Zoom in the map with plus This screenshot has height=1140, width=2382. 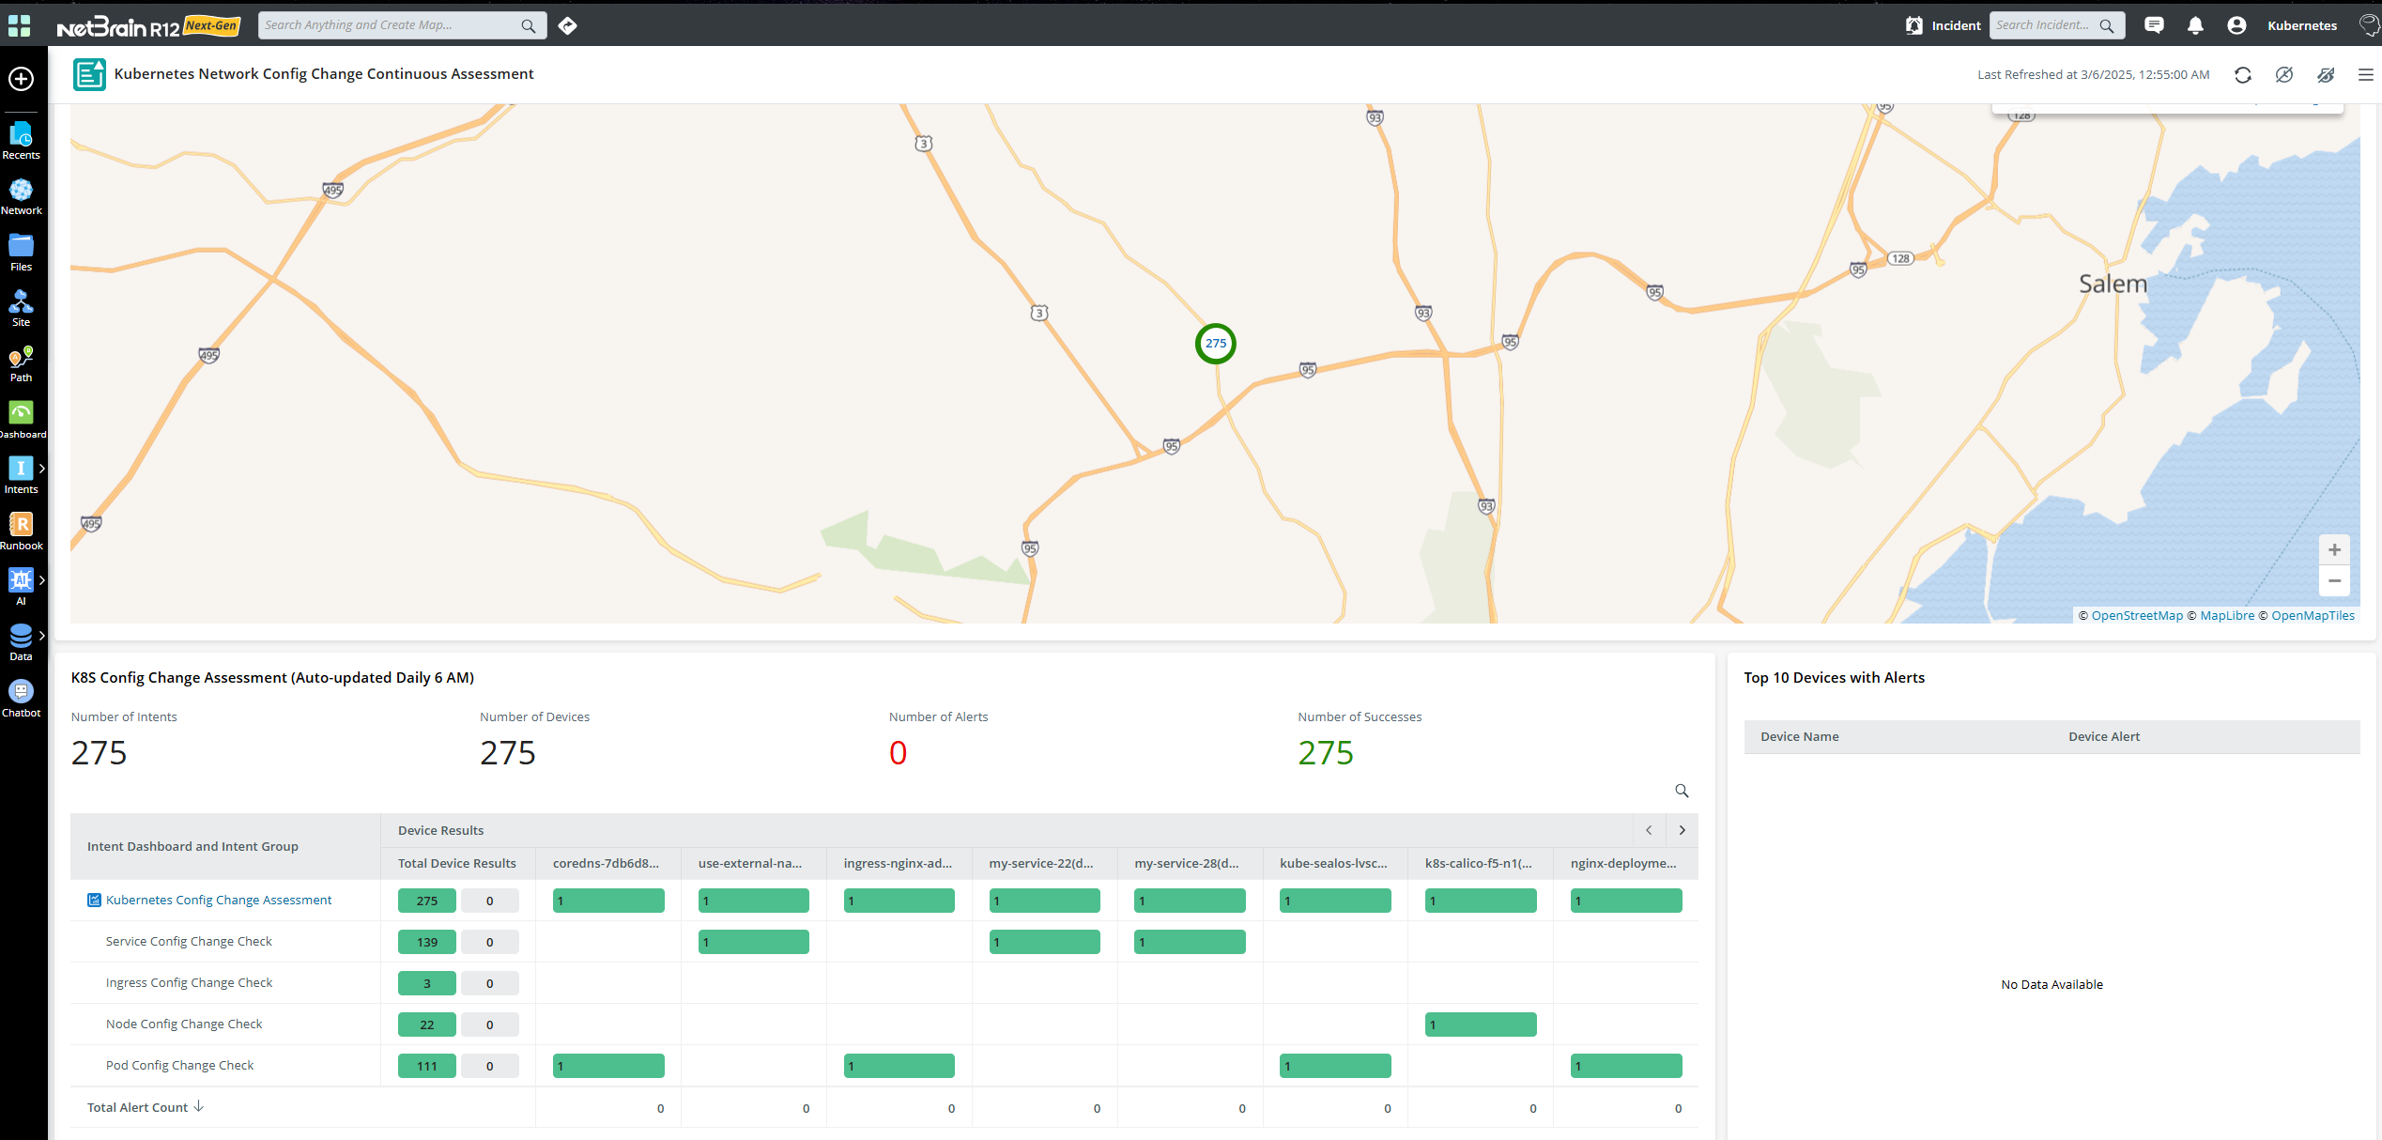[2334, 549]
